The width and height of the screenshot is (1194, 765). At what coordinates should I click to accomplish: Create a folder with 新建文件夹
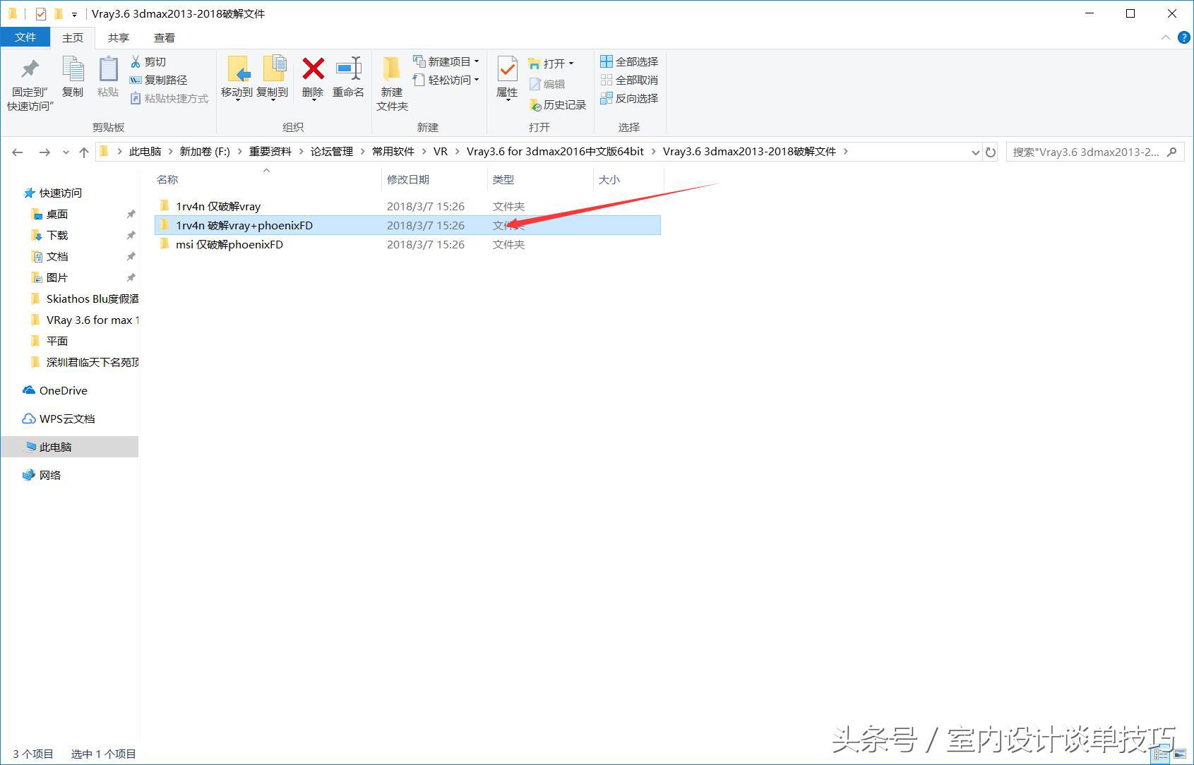pos(391,83)
